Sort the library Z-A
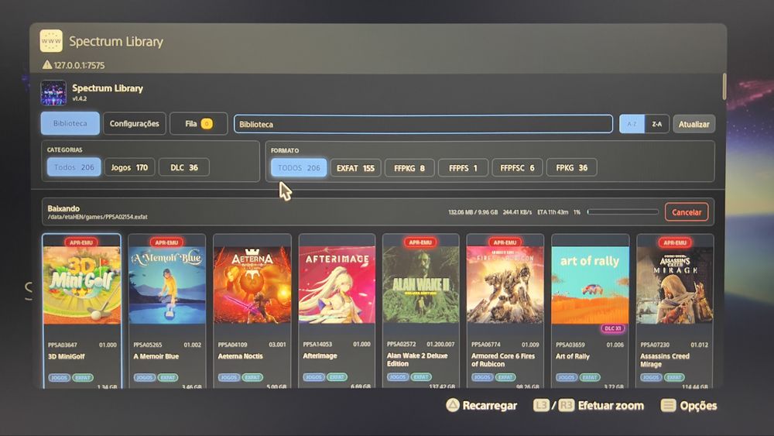 click(657, 124)
